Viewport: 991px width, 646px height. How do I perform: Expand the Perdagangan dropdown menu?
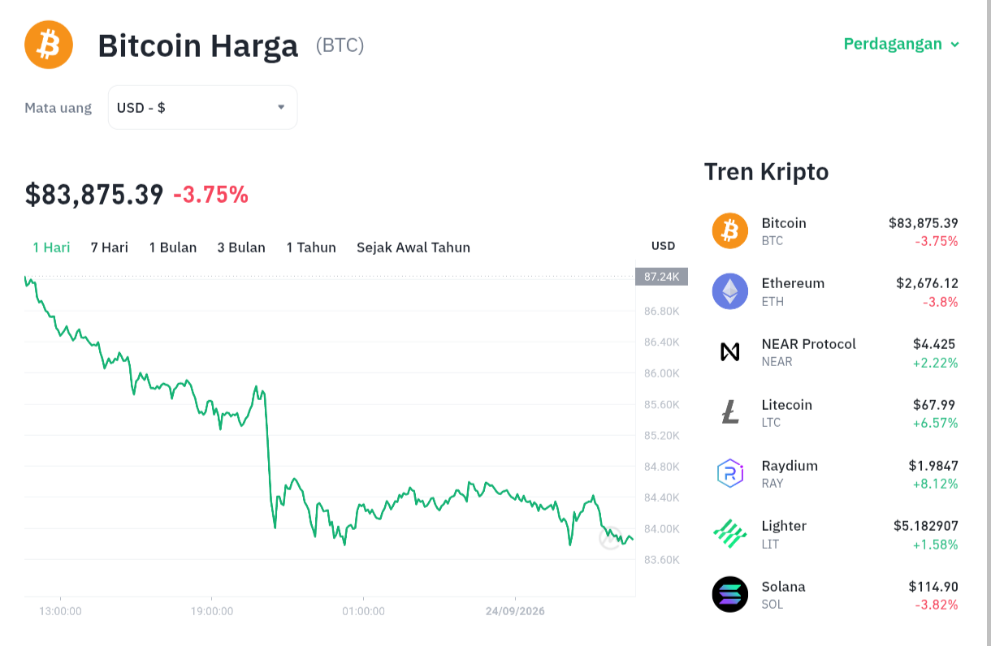[x=902, y=44]
